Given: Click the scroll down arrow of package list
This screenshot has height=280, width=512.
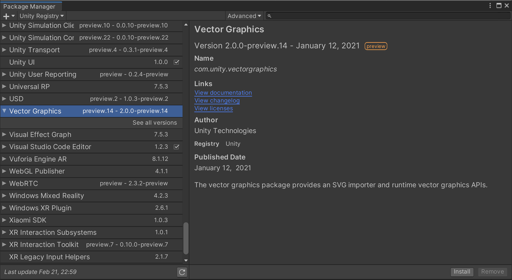Looking at the screenshot, I should pos(186,261).
